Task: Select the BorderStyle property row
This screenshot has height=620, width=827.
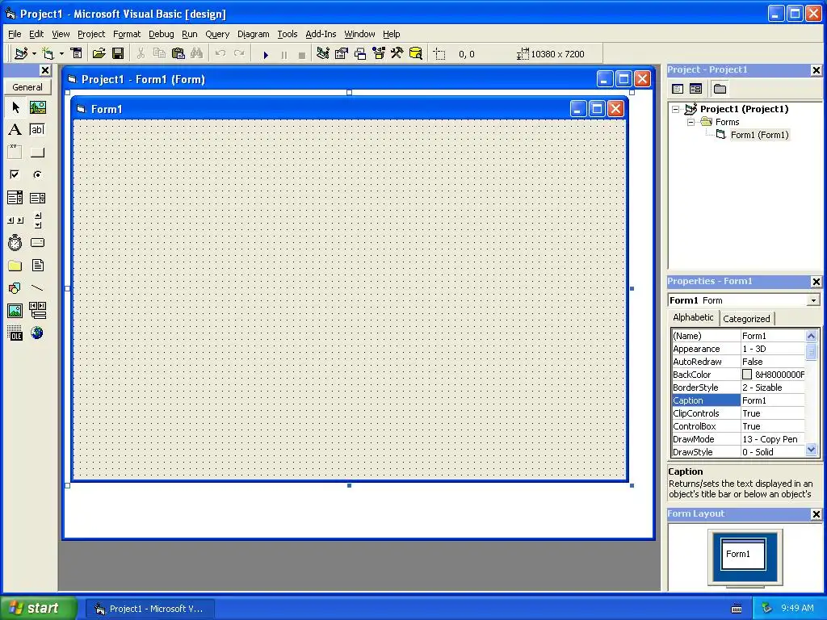Action: (738, 387)
